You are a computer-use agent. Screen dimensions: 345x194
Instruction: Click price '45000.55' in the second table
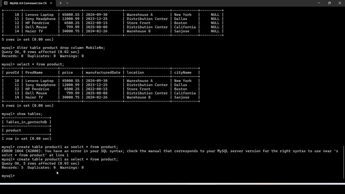coord(71,81)
